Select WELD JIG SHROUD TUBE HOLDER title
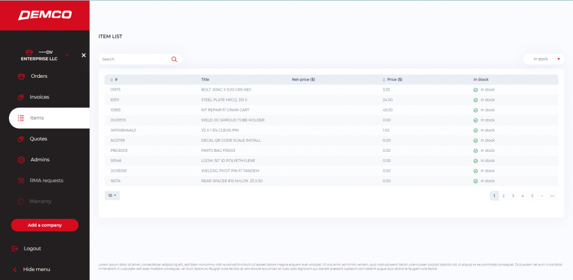 tap(233, 120)
